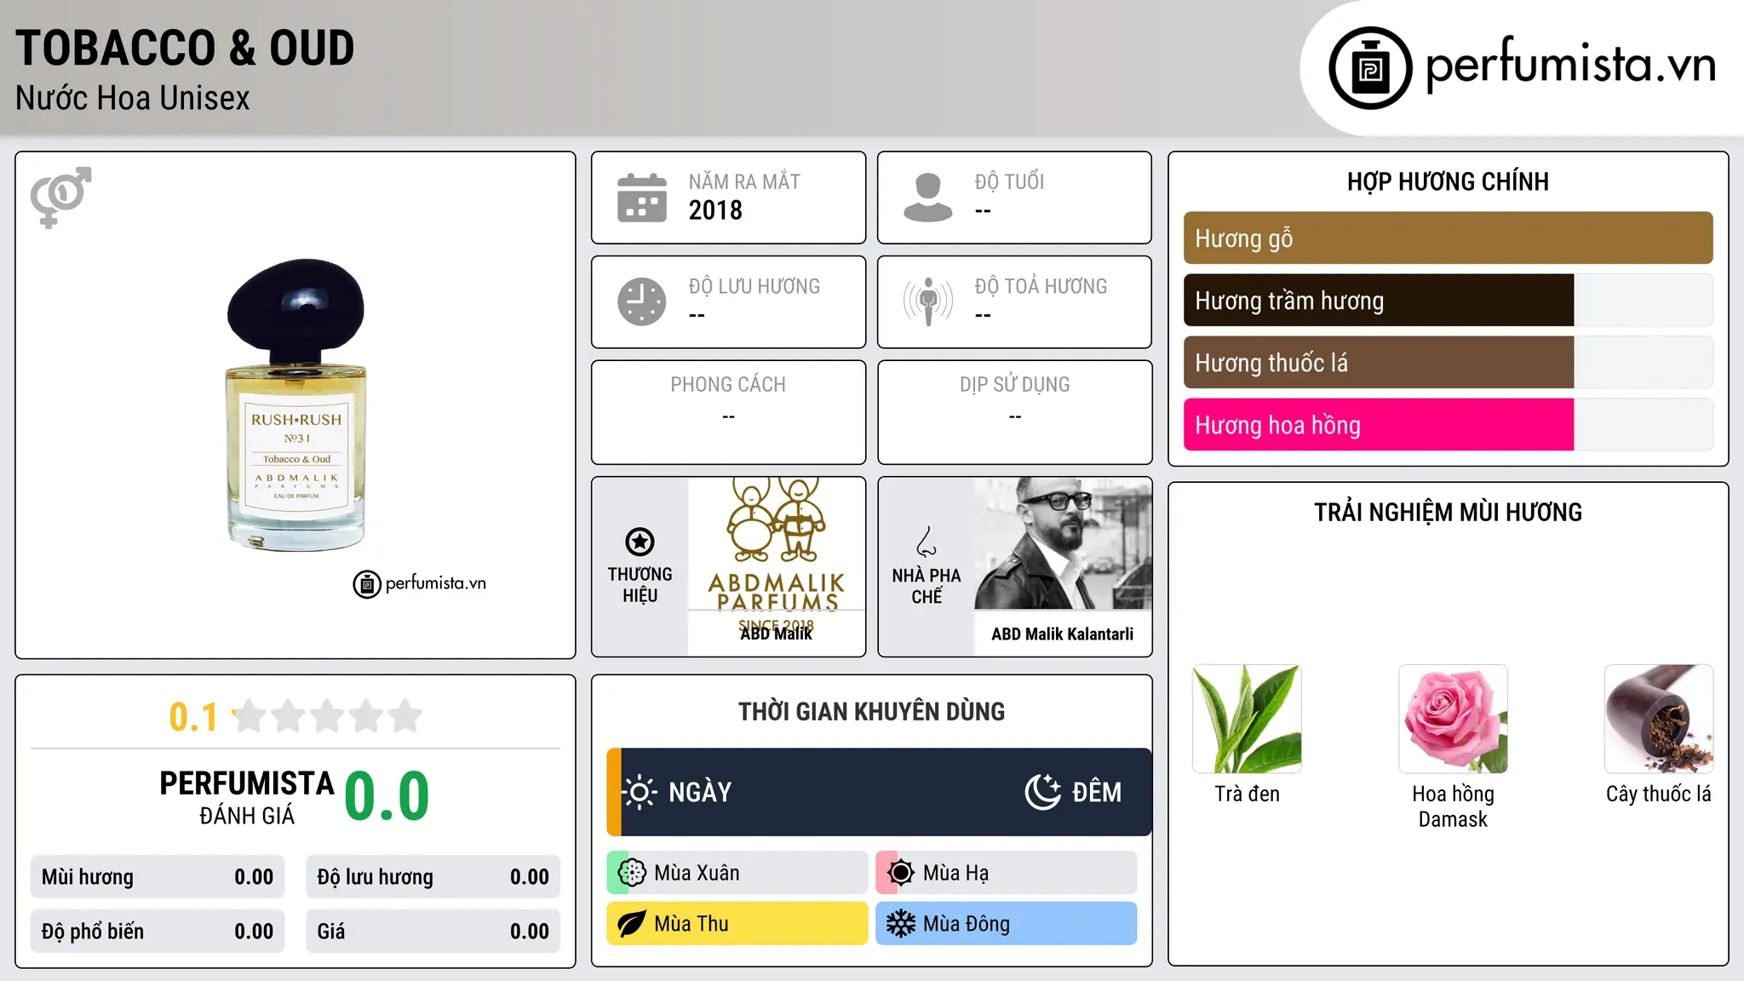The image size is (1744, 981).
Task: Open the Tobacco & Oud bottle image
Action: click(295, 404)
